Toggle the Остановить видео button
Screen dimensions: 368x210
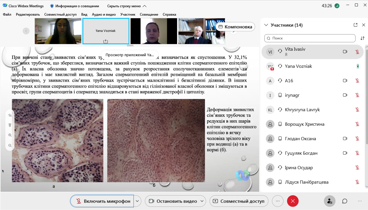(173, 201)
